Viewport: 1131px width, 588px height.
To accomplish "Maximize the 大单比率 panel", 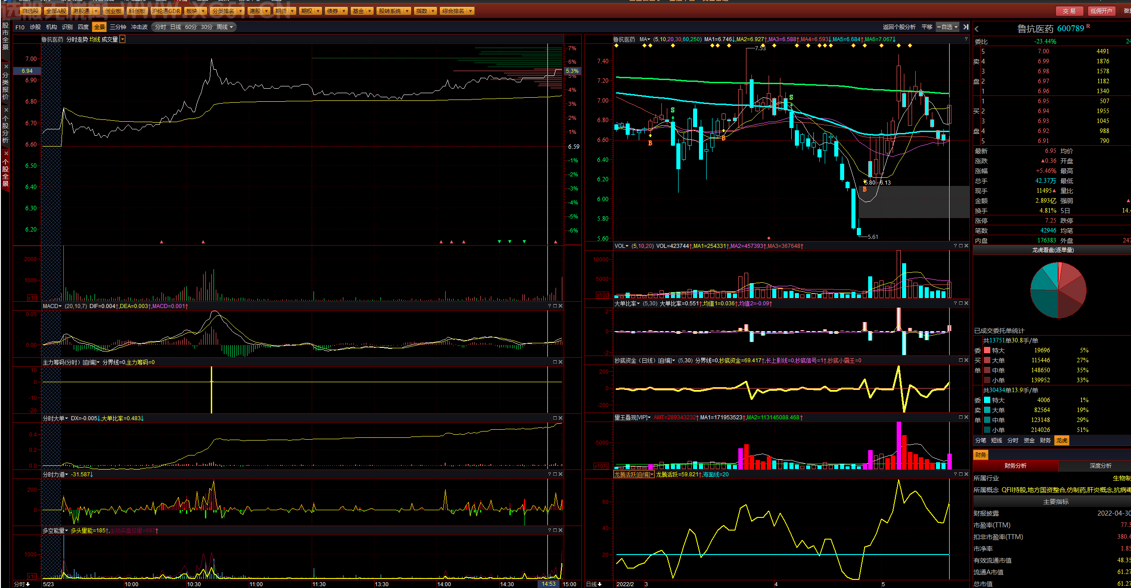I will coord(961,303).
